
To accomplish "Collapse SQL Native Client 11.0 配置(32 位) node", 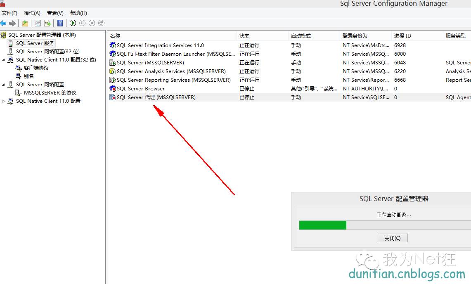I will (3, 60).
